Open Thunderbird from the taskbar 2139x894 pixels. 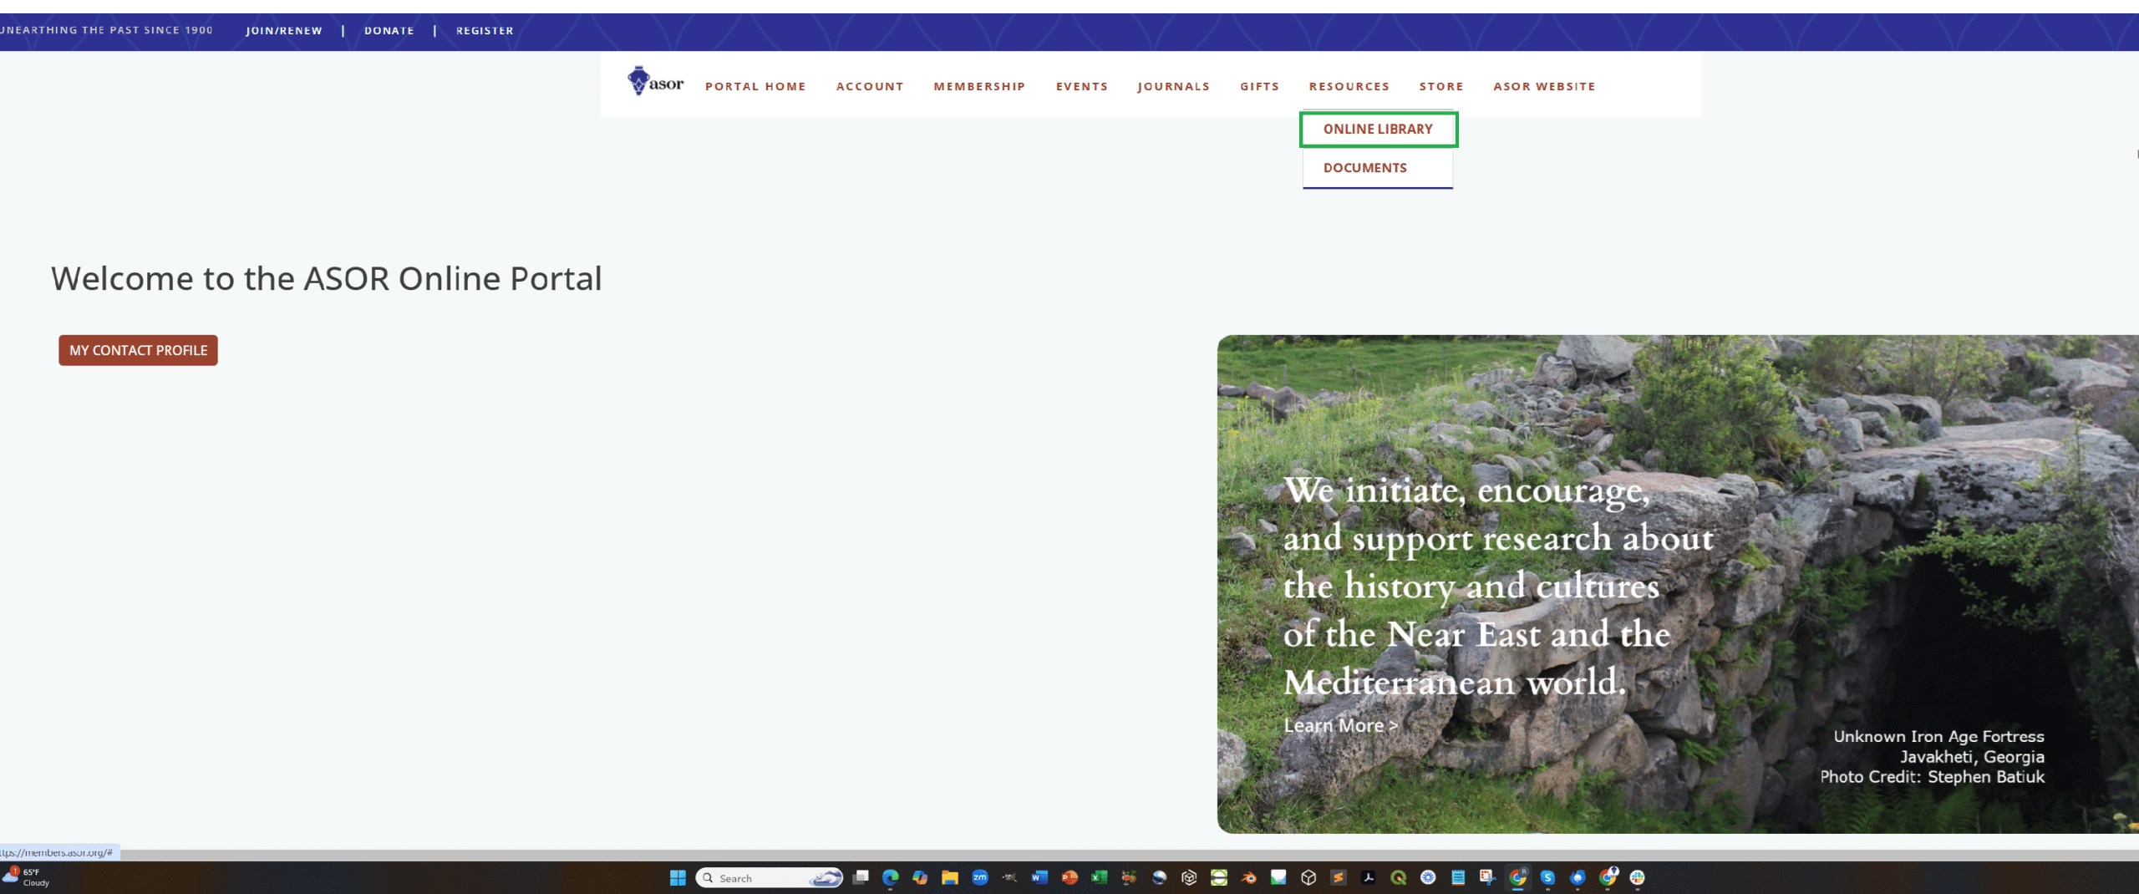[x=1577, y=877]
